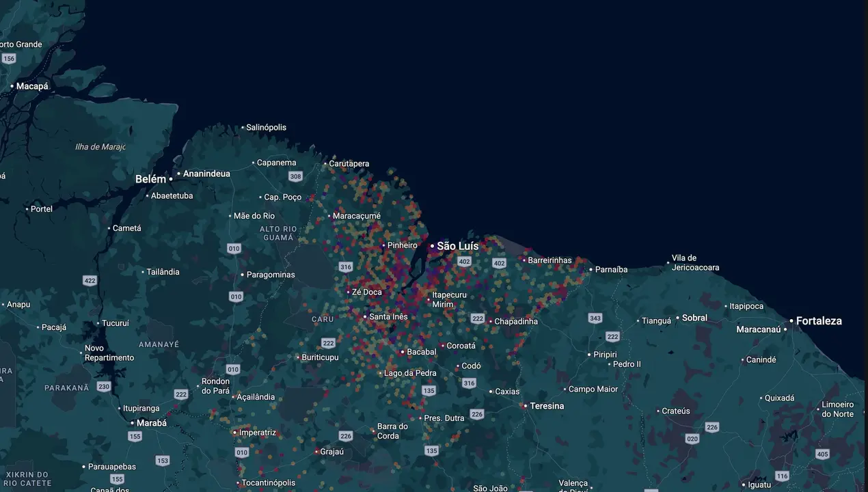Select the ALTO RIO GUAMÁ region label
868x492 pixels.
(278, 233)
